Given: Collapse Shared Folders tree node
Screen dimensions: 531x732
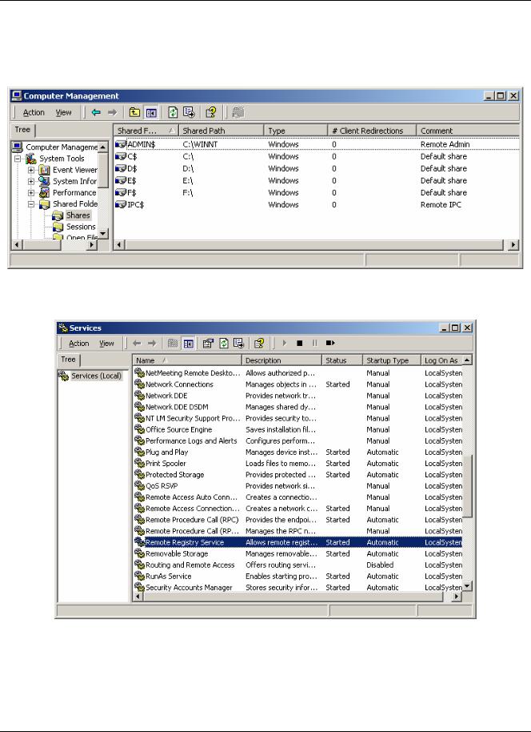Looking at the screenshot, I should point(30,204).
